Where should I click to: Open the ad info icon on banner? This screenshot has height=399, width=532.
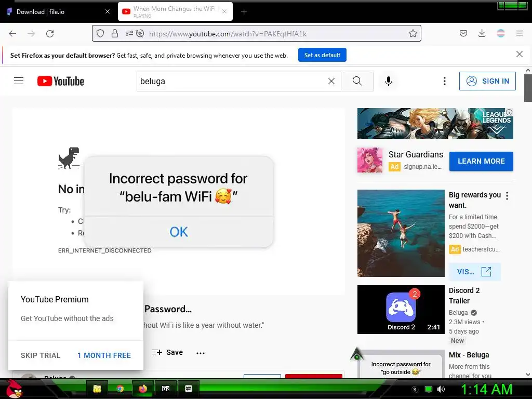509,112
